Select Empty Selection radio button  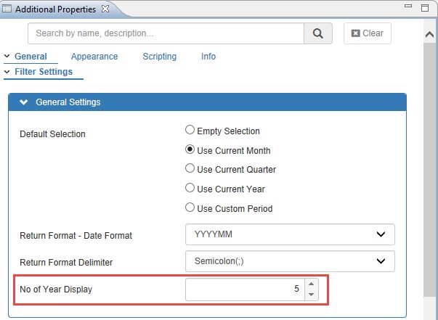click(190, 131)
